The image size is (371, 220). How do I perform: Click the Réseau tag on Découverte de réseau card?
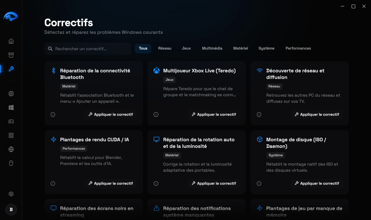point(274,86)
